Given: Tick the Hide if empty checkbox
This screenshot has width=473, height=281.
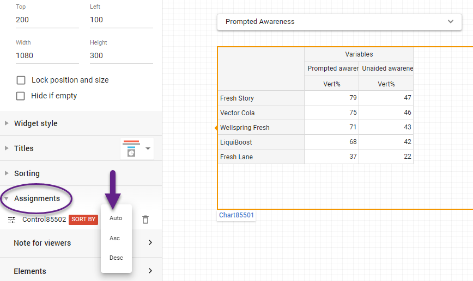Looking at the screenshot, I should tap(21, 96).
